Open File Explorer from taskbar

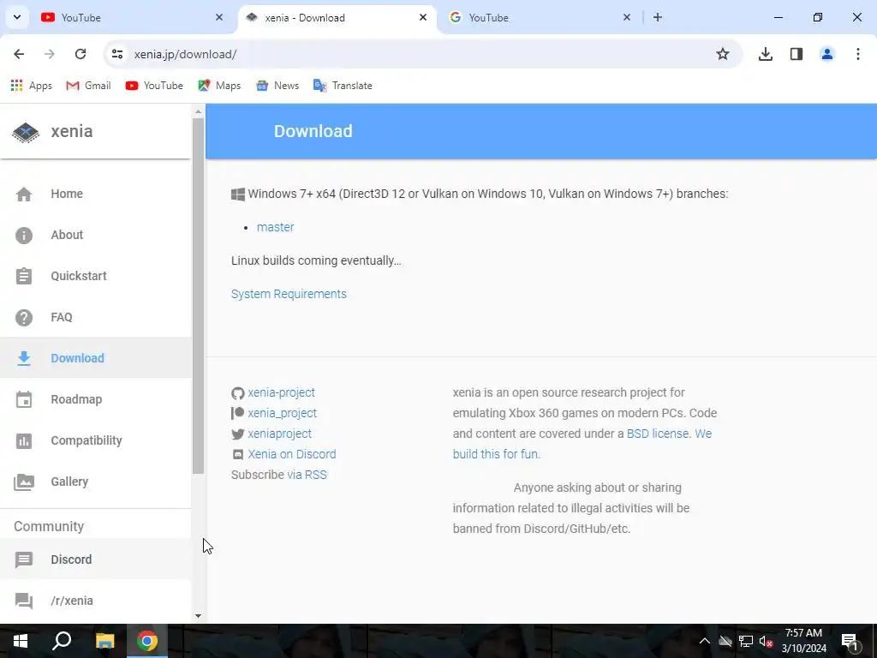(x=104, y=641)
